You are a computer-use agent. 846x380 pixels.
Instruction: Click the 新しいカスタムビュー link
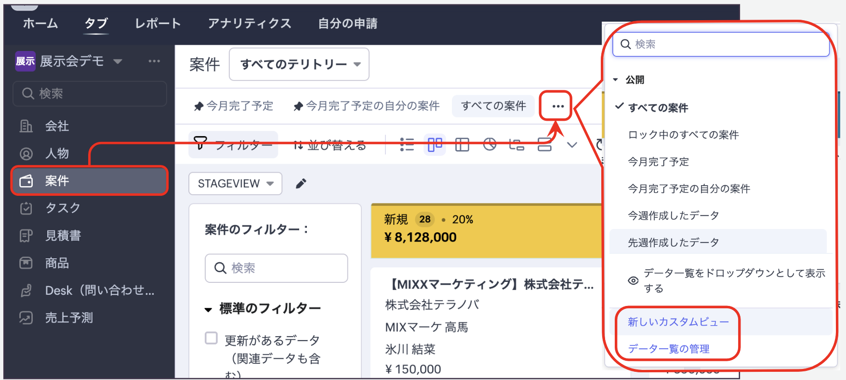[x=678, y=322]
